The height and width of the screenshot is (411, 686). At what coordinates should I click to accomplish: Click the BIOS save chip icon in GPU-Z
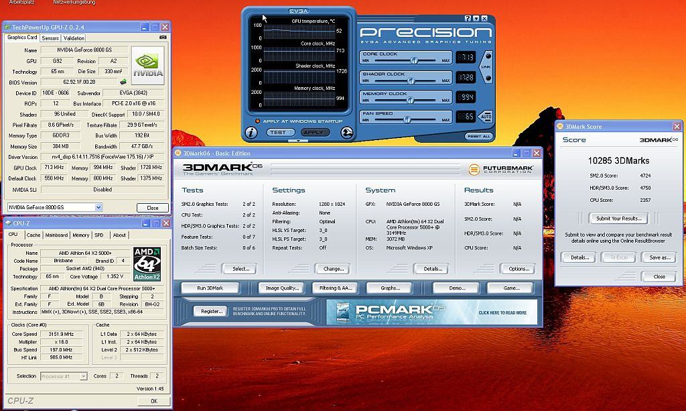pos(123,82)
